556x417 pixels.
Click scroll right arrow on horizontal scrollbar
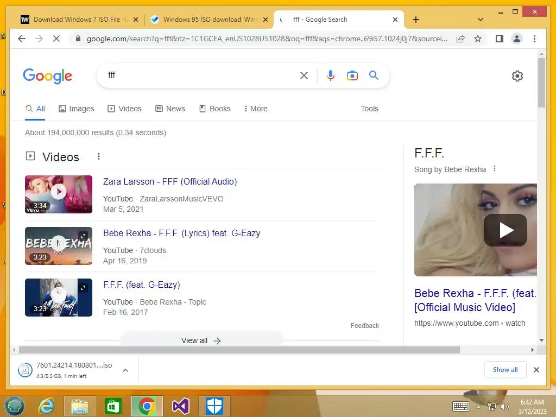click(x=532, y=350)
